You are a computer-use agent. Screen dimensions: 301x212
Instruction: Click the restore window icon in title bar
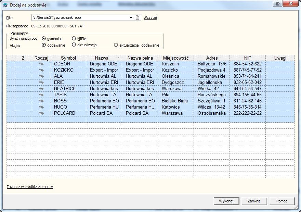point(278,3)
